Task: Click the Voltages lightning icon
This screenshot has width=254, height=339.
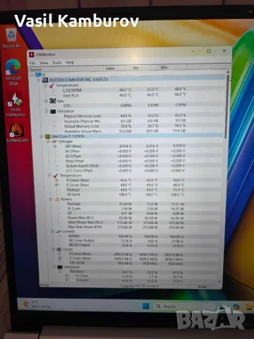Action: coord(54,141)
